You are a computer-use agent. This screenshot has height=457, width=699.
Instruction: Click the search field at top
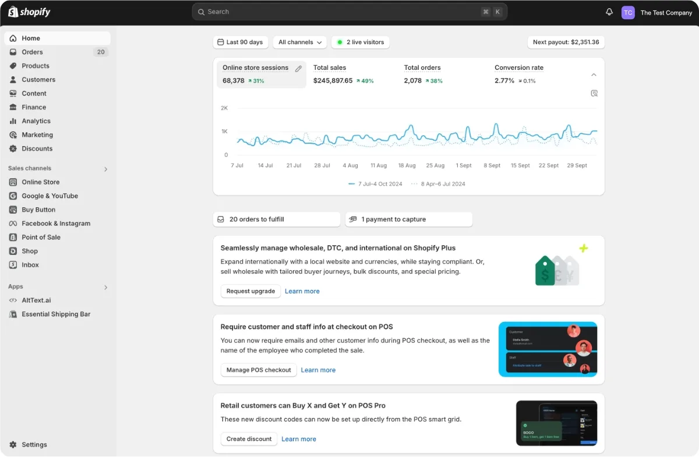pyautogui.click(x=349, y=12)
